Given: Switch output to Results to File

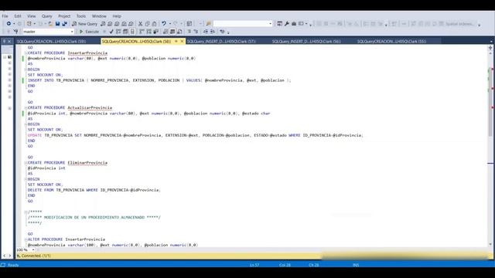Looking at the screenshot, I should coord(179,32).
